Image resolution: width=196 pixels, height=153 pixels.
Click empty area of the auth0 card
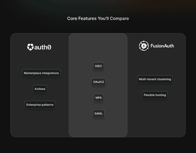(40, 124)
